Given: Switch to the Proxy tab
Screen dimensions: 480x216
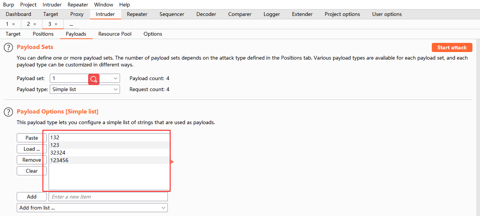Looking at the screenshot, I should click(77, 14).
